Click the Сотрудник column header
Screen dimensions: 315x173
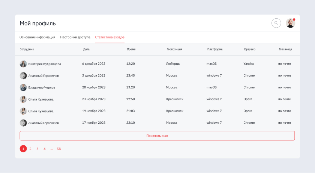tap(27, 49)
